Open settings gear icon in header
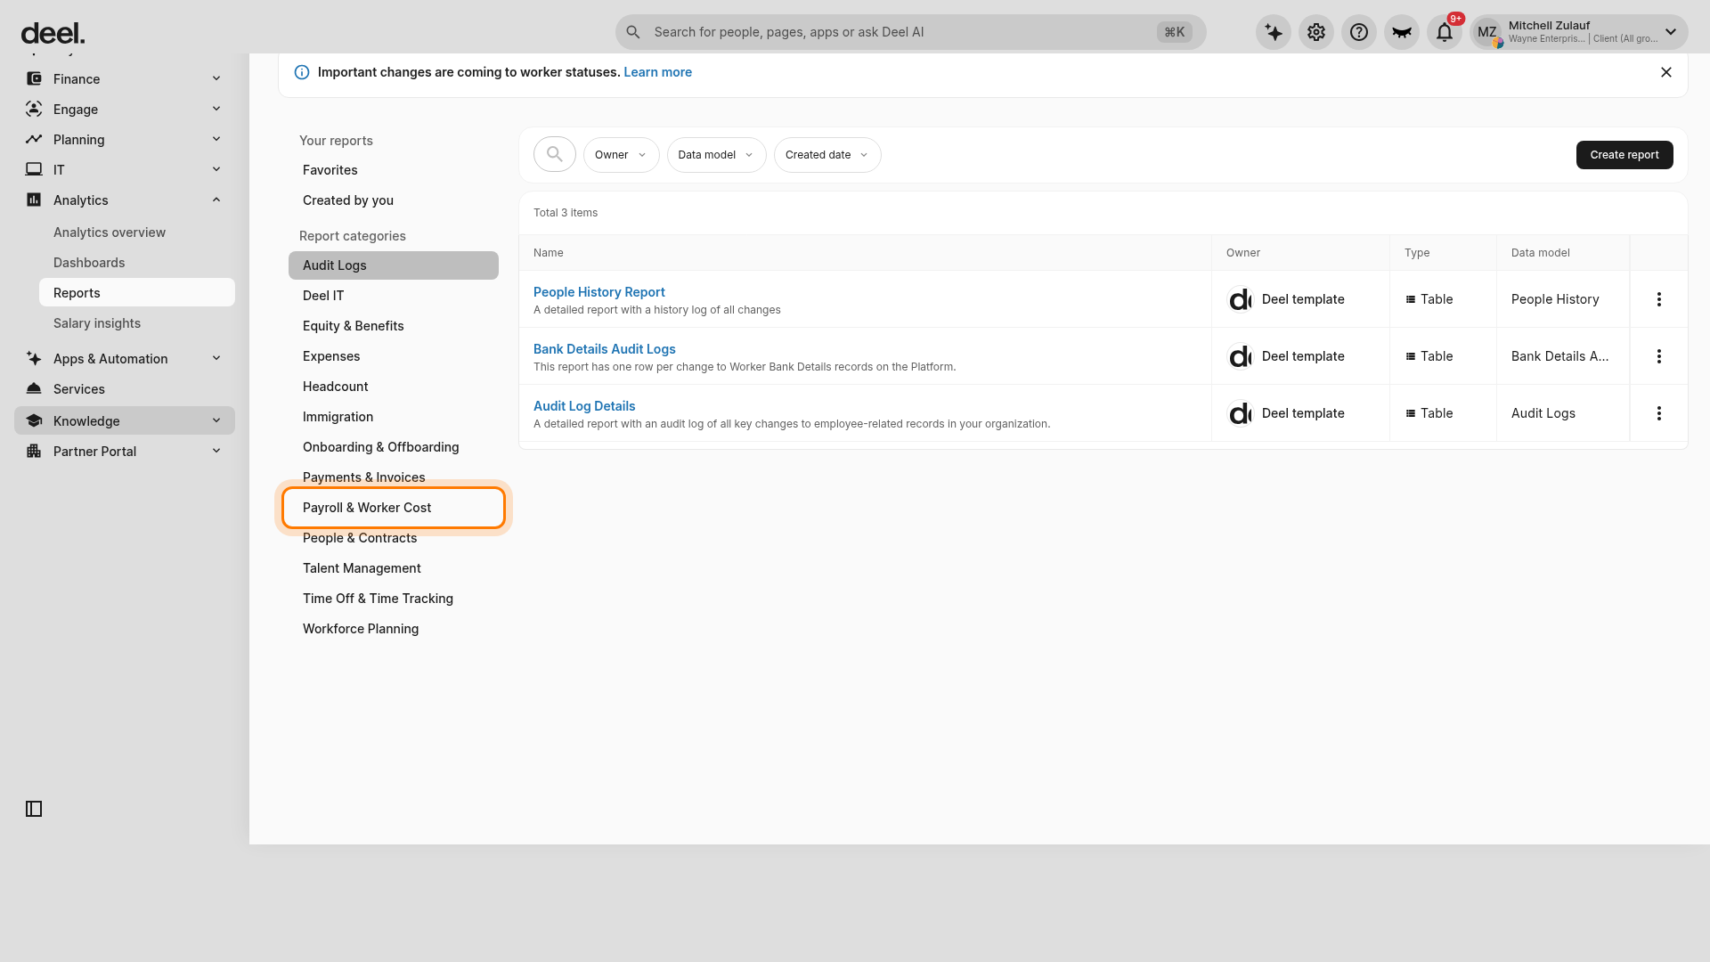 point(1316,32)
